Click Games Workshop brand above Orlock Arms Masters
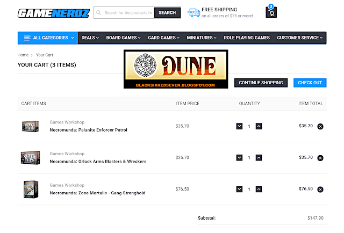This screenshot has height=233, width=344. point(67,154)
